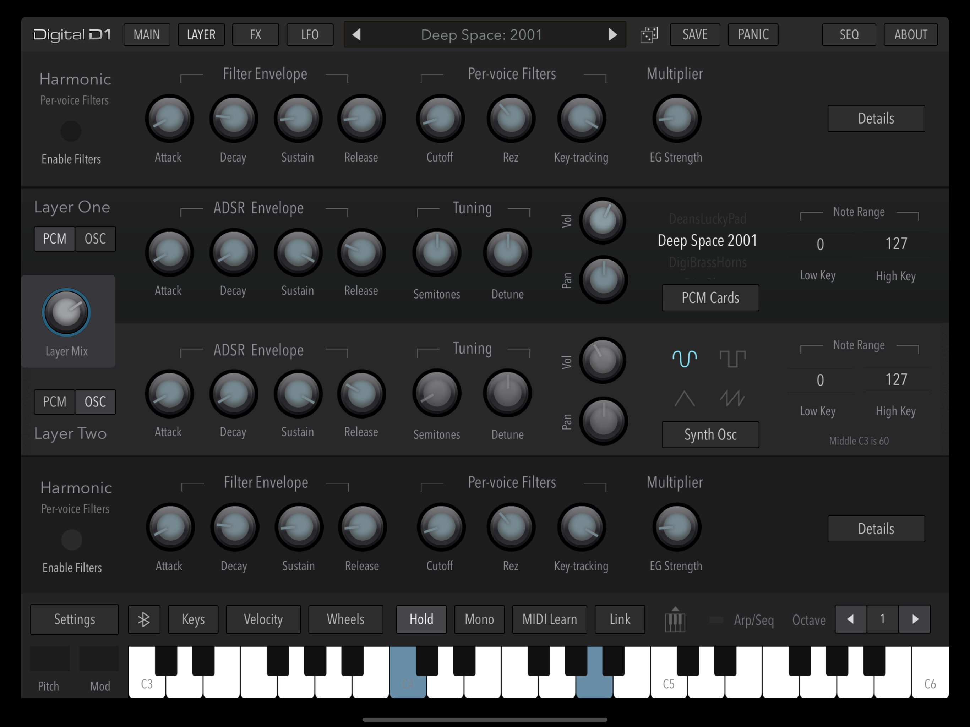Enable the bottom Harmonic filters toggle
This screenshot has height=727, width=970.
[x=71, y=539]
